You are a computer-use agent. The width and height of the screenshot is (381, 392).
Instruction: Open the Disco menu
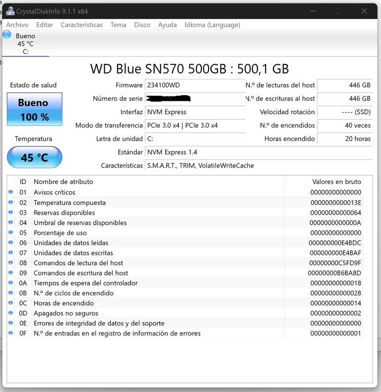click(x=142, y=25)
